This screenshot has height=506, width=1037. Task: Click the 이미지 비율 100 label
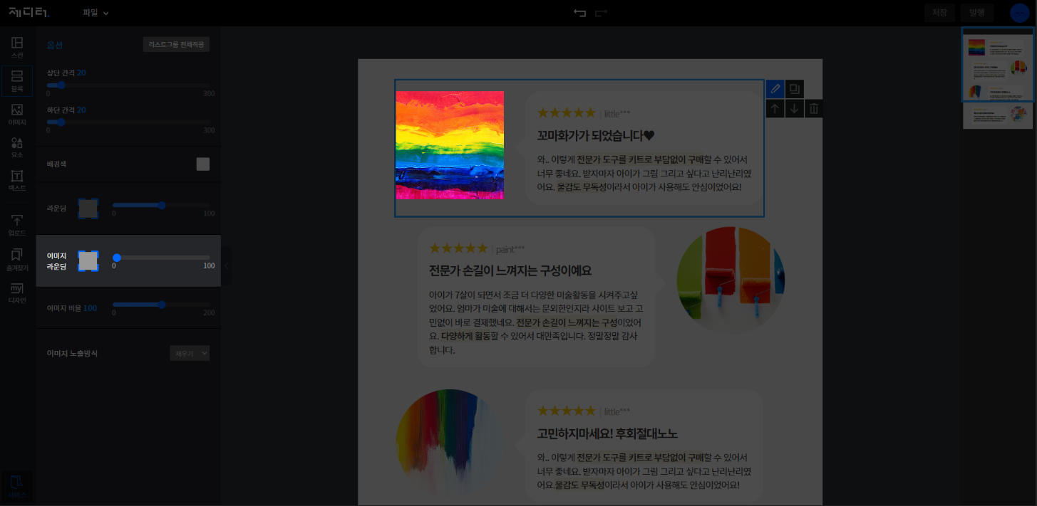pos(72,308)
